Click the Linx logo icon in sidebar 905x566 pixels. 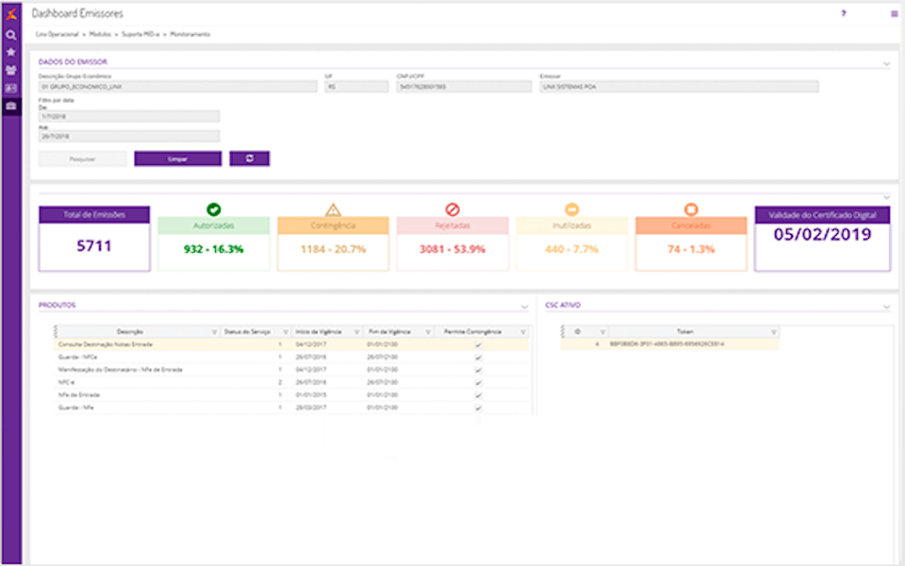click(x=11, y=14)
